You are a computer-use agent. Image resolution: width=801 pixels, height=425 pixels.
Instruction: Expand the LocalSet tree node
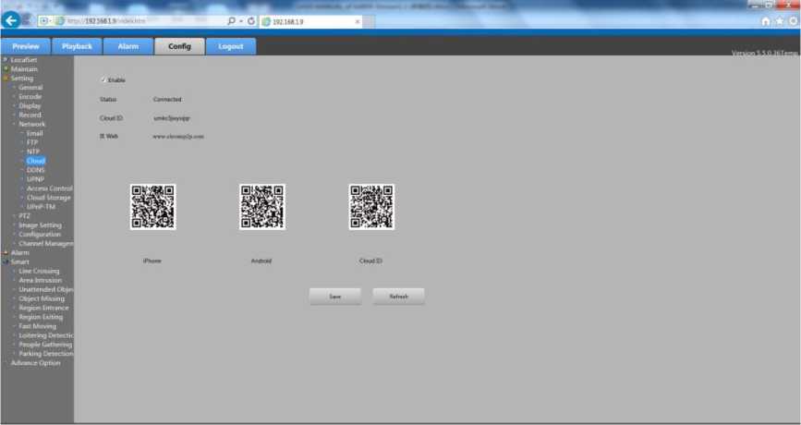click(x=5, y=60)
